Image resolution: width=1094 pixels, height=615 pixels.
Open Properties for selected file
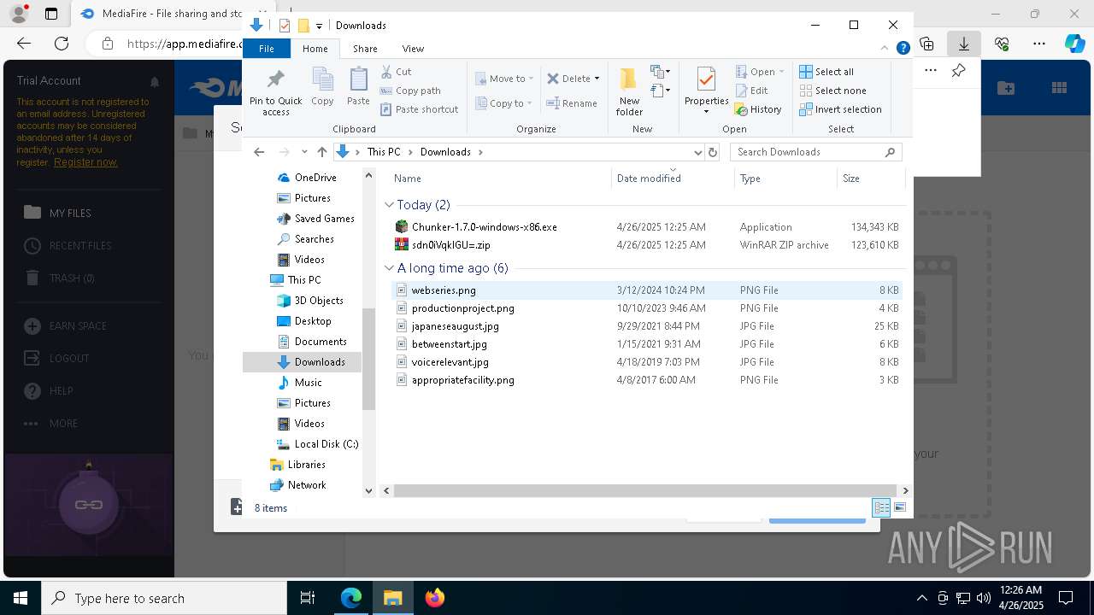[x=706, y=91]
